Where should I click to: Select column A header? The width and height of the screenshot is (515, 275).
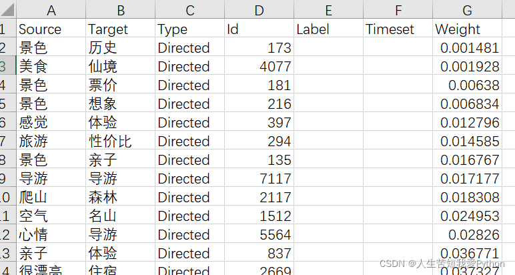[x=51, y=9]
